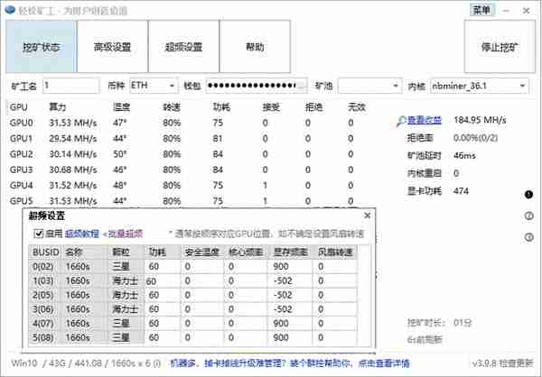This screenshot has width=542, height=377.
Task: Click the 安全温度 cell for BUSID 1(03)
Action: click(x=202, y=281)
